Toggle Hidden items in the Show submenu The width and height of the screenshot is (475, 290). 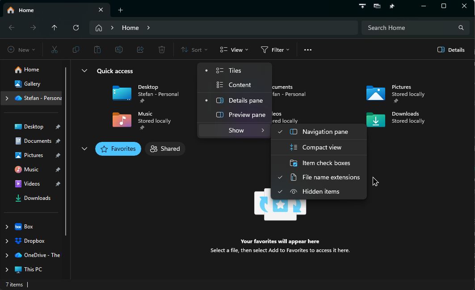tap(320, 191)
